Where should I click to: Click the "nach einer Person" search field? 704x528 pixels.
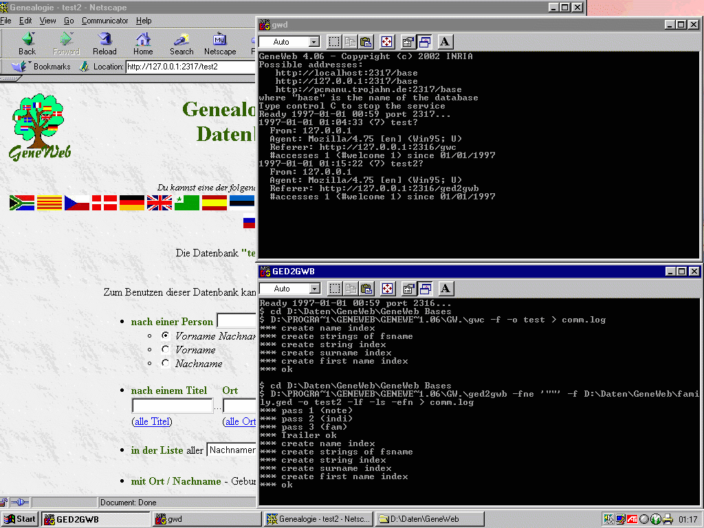pos(236,320)
